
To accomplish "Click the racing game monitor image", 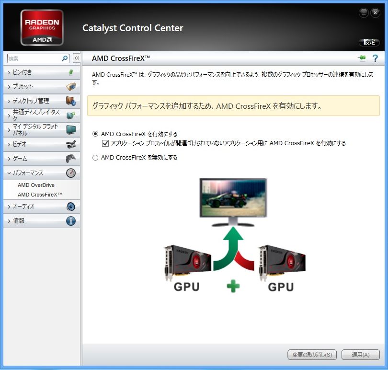I will point(233,202).
